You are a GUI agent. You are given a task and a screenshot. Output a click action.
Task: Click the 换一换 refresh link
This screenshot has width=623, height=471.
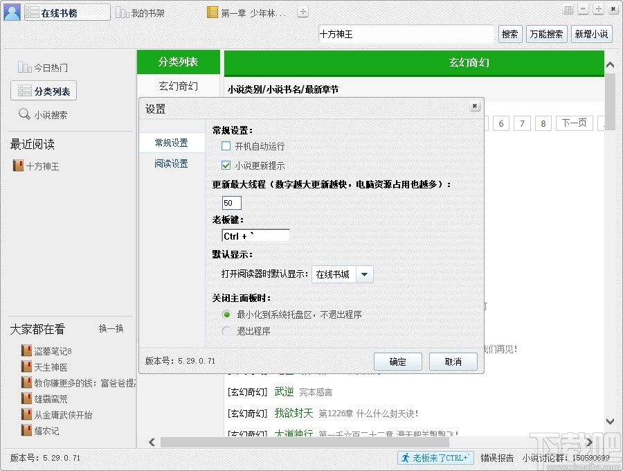coord(111,329)
